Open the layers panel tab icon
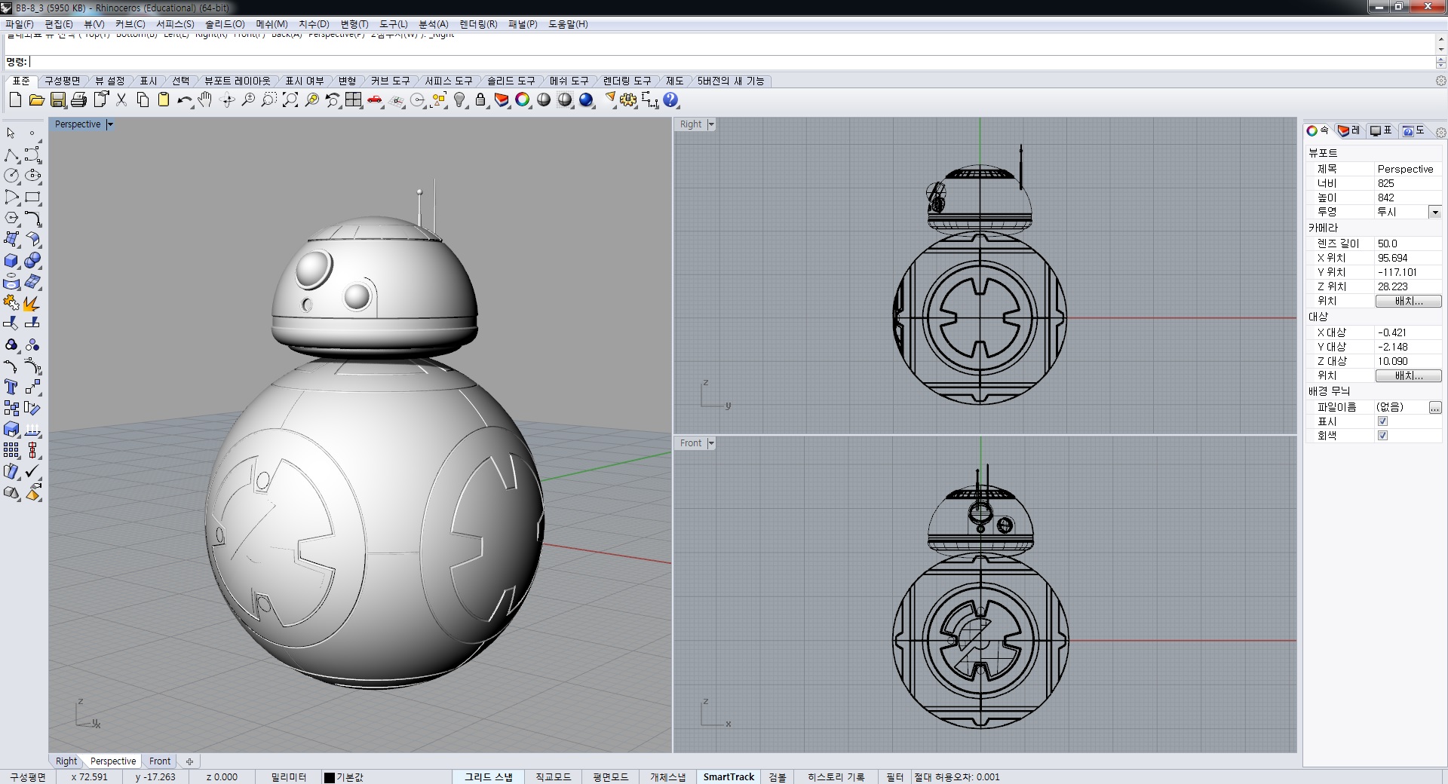1448x784 pixels. tap(1349, 131)
